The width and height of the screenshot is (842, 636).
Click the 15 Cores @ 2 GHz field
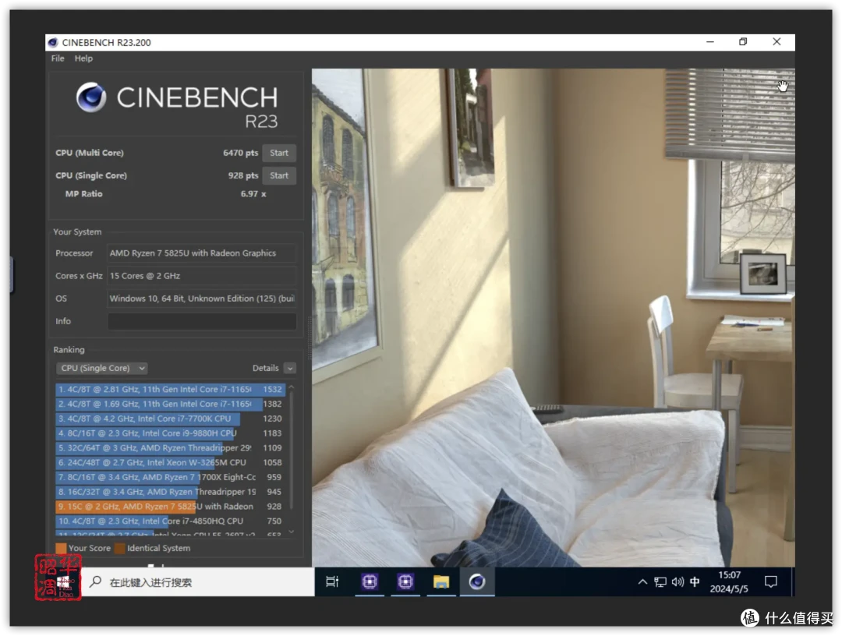pyautogui.click(x=202, y=276)
